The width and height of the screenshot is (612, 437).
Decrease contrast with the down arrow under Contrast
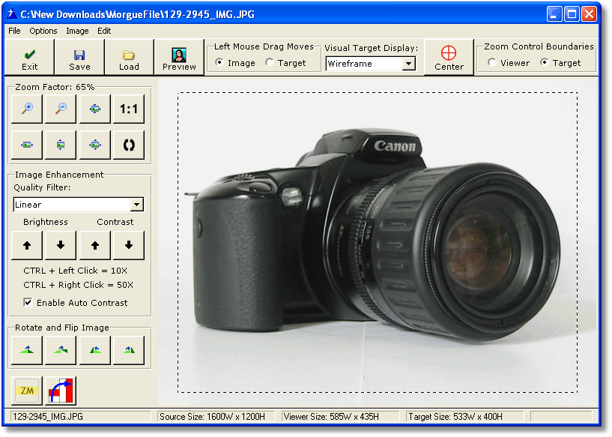coord(128,245)
